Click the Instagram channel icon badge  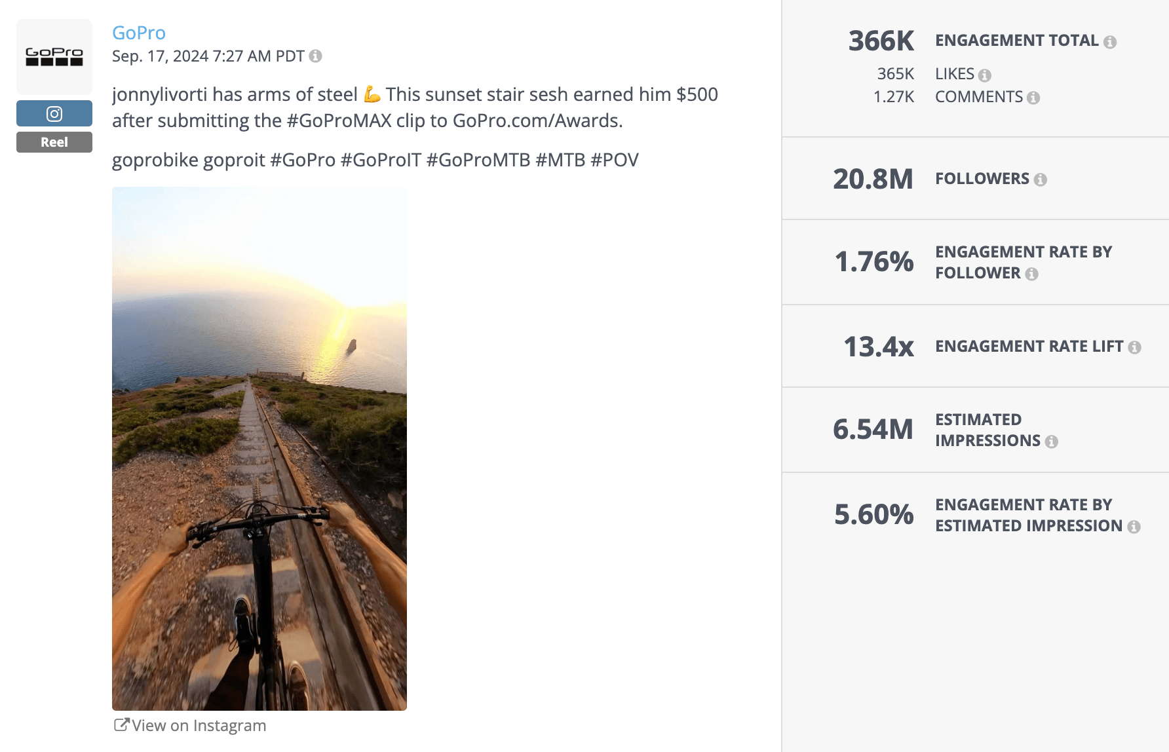point(54,113)
